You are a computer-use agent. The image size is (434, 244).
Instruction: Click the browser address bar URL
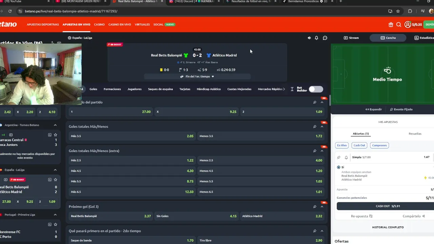tap(71, 11)
